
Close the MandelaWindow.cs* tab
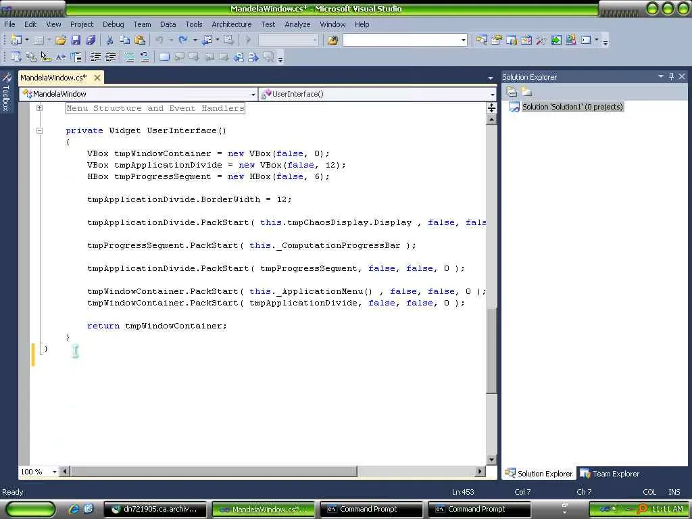pyautogui.click(x=97, y=78)
